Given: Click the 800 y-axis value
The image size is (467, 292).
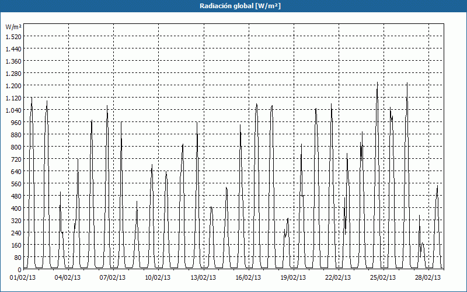Looking at the screenshot, I should [16, 147].
